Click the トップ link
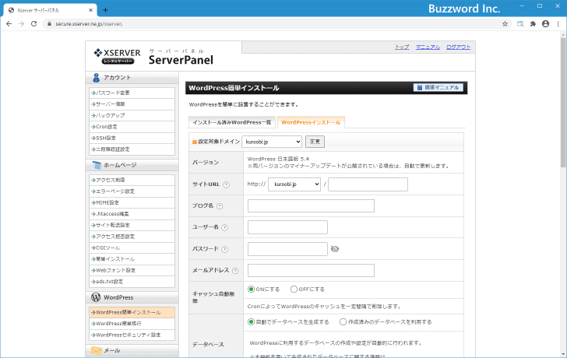 (x=402, y=47)
